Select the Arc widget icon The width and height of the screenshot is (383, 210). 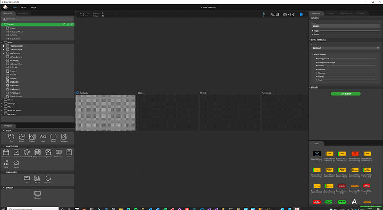(x=11, y=136)
